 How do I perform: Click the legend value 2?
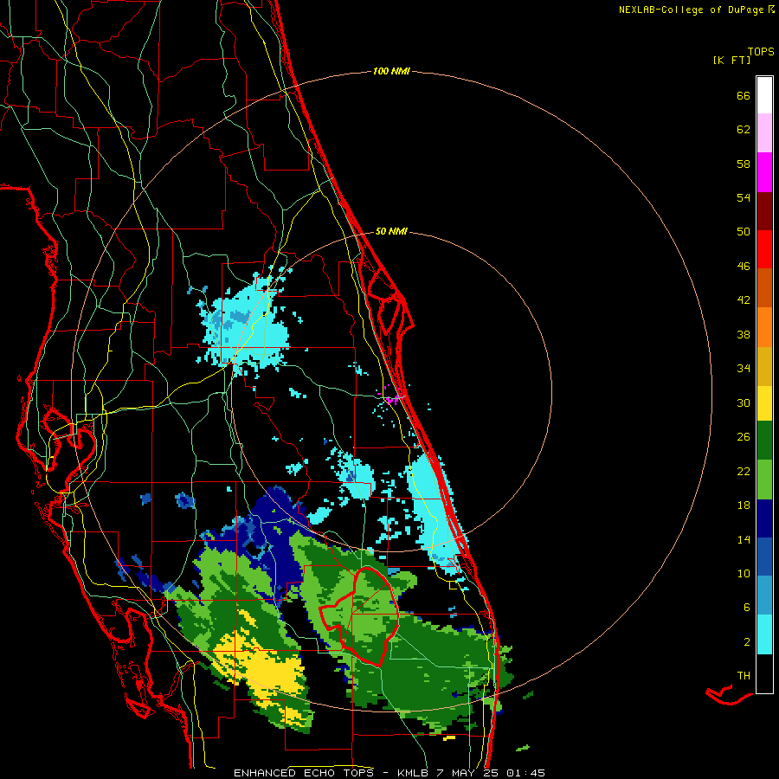point(747,642)
